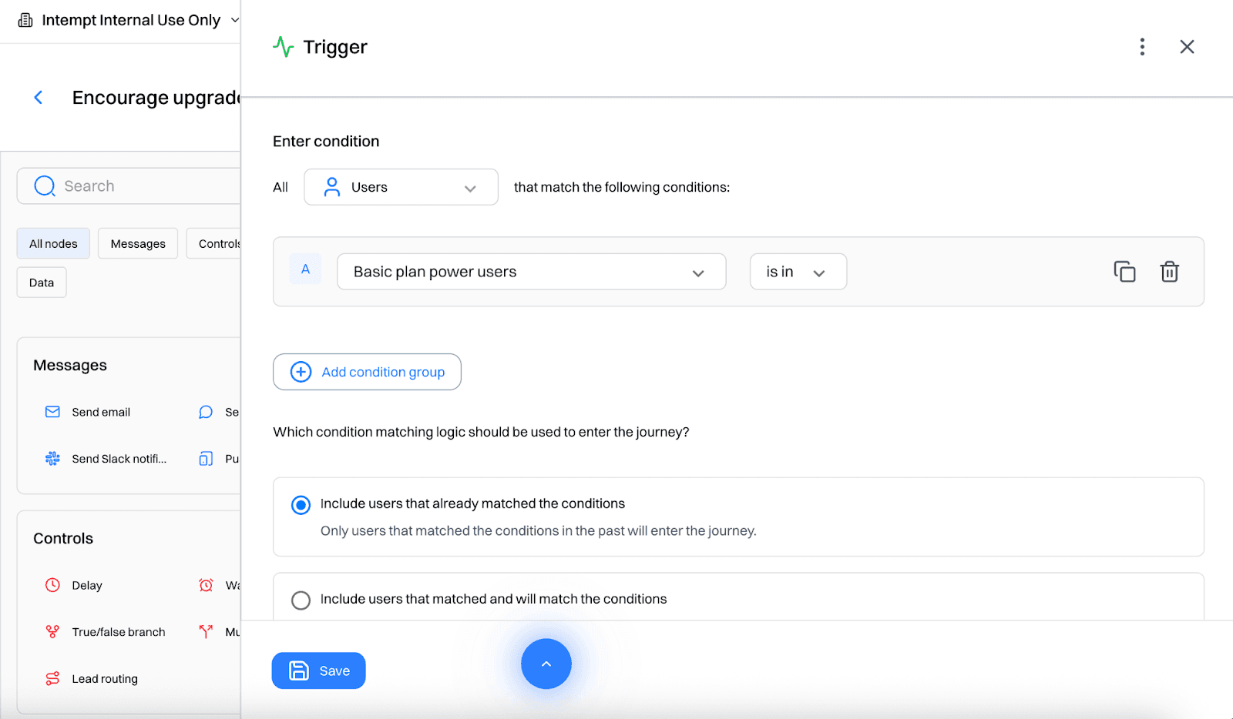Viewport: 1233px width, 719px height.
Task: Open the Users entity dropdown
Action: pos(401,187)
